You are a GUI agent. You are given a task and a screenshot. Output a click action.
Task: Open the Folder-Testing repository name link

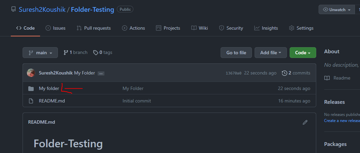[x=92, y=9]
